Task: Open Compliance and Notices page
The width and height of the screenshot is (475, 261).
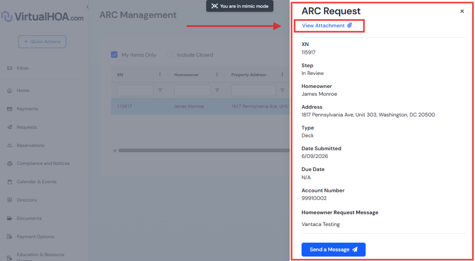Action: pyautogui.click(x=43, y=163)
